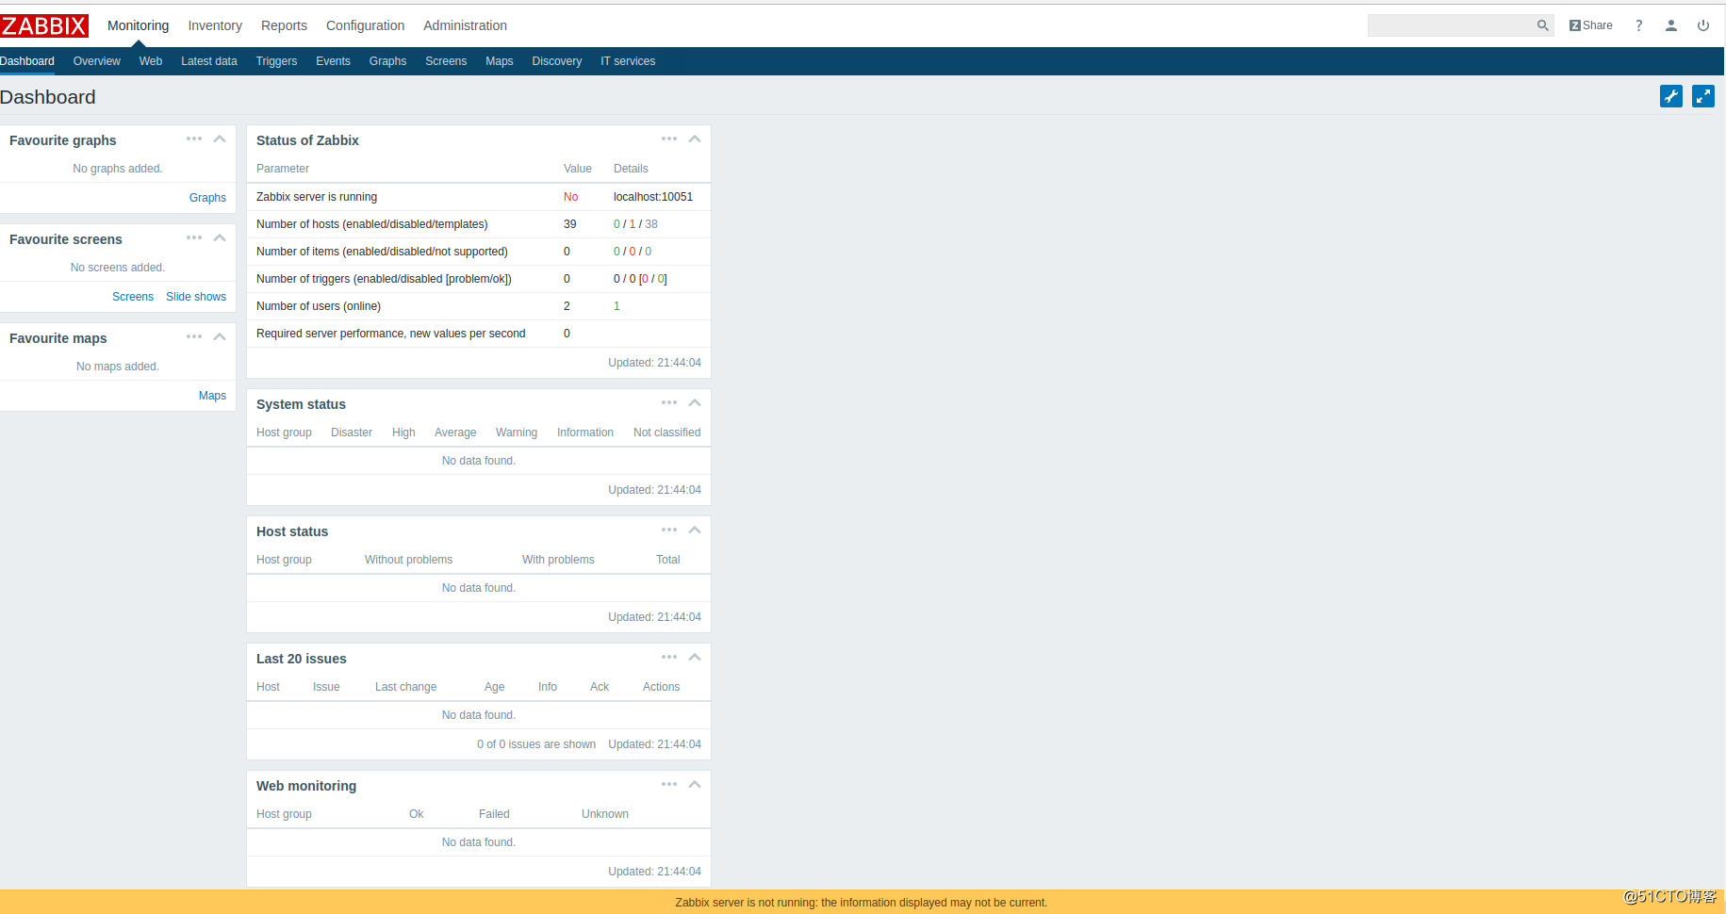Toggle fullscreen mode icon
This screenshot has width=1726, height=914.
(x=1703, y=96)
